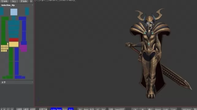Toggle the blue Nub filter button
Viewport: 197px width, 110px height.
70,109
